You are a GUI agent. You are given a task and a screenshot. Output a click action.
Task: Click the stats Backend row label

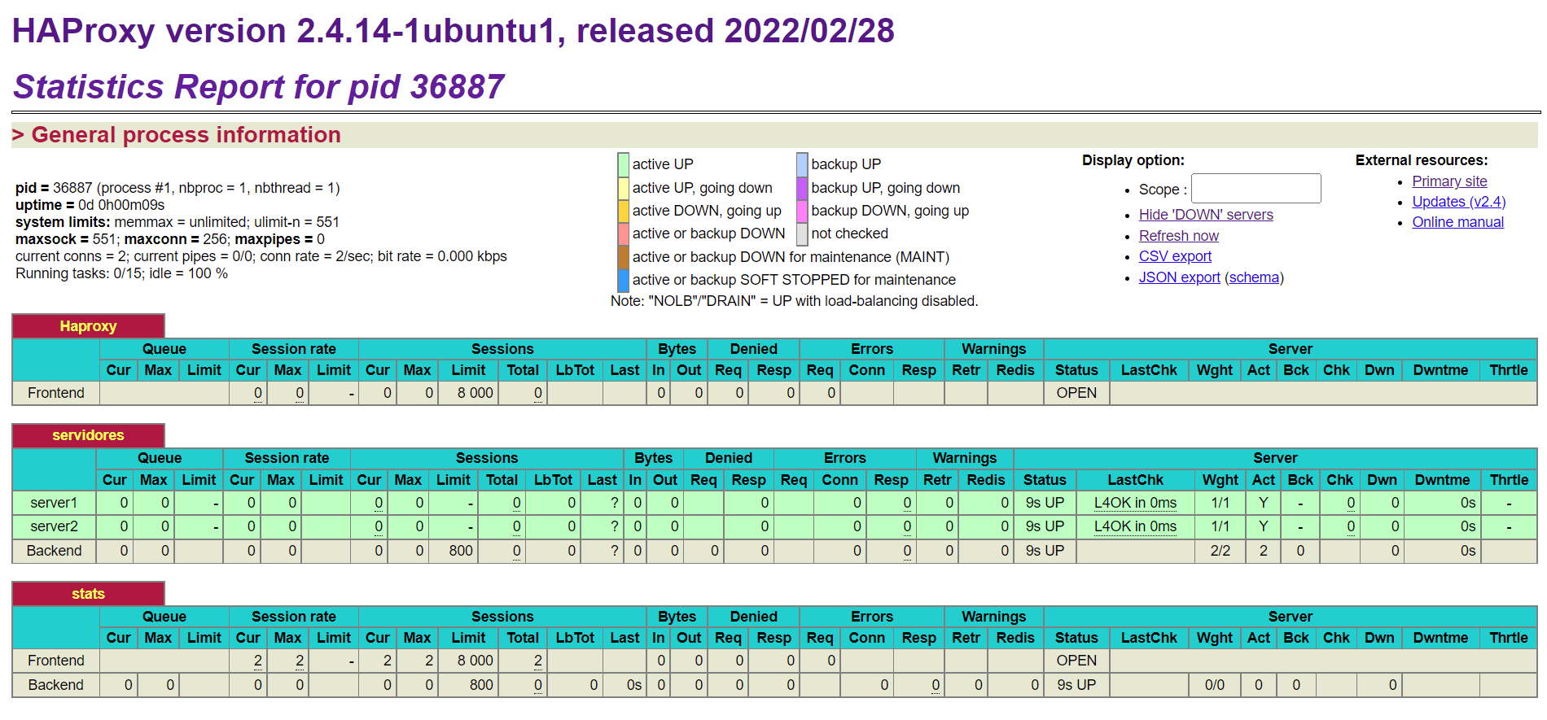(55, 685)
